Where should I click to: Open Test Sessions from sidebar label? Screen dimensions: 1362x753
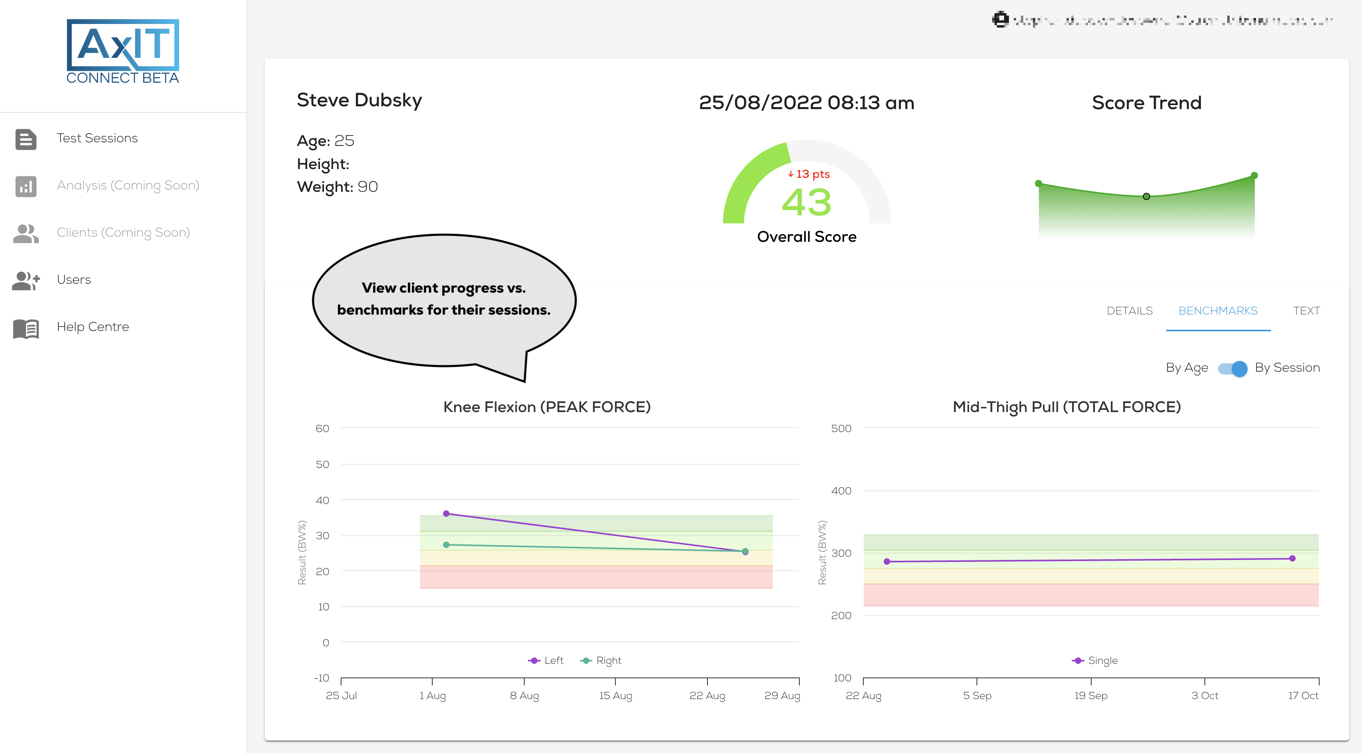(97, 138)
